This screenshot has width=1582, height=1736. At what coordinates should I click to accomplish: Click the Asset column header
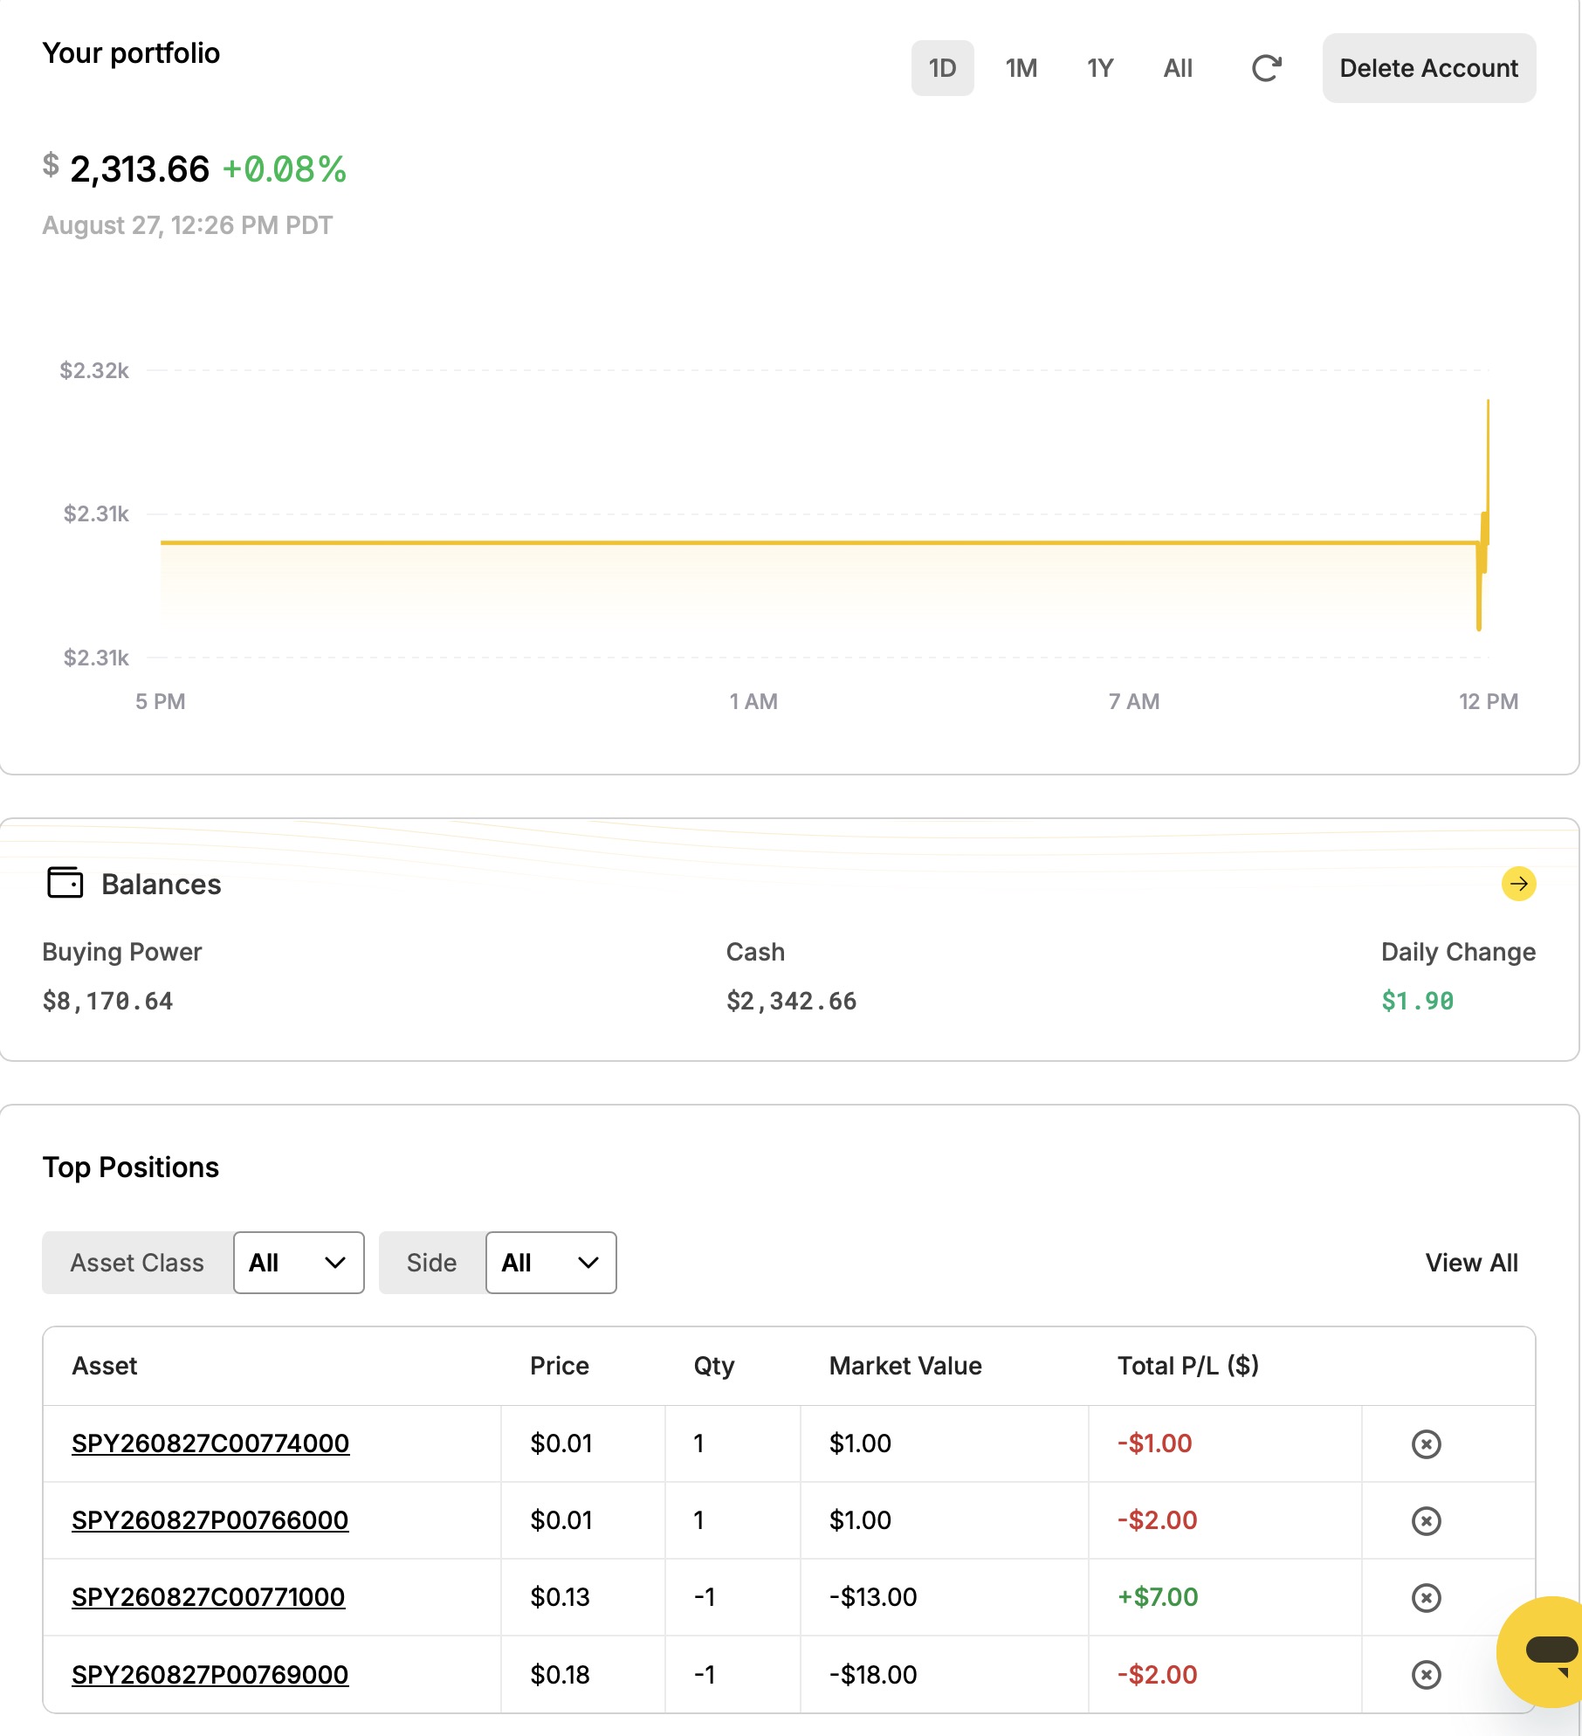(x=105, y=1366)
